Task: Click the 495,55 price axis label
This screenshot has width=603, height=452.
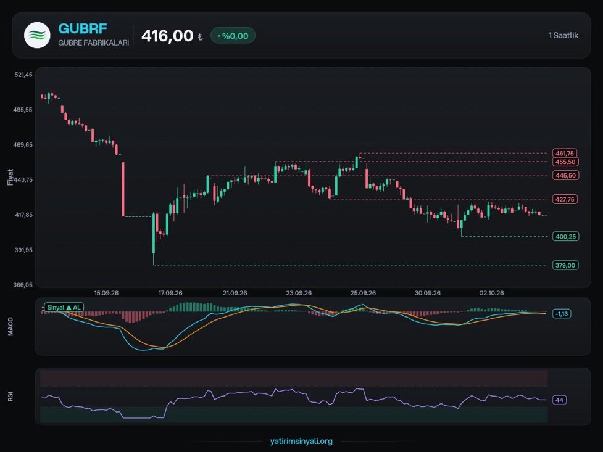Action: [x=23, y=110]
